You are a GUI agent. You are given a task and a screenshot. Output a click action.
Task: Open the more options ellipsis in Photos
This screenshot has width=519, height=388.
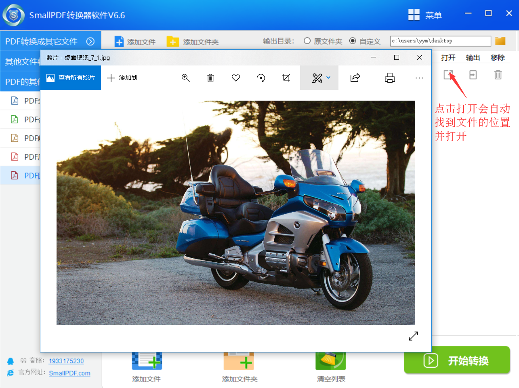tap(419, 78)
